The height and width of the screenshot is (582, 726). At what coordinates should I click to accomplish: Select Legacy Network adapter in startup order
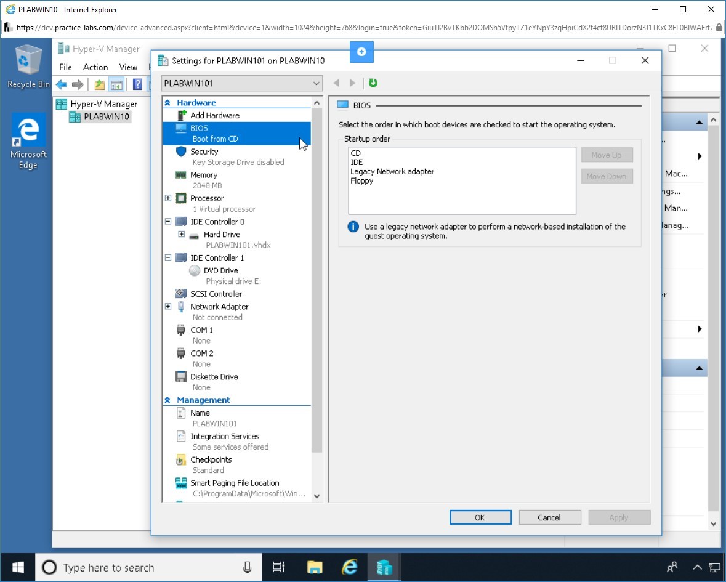point(392,172)
